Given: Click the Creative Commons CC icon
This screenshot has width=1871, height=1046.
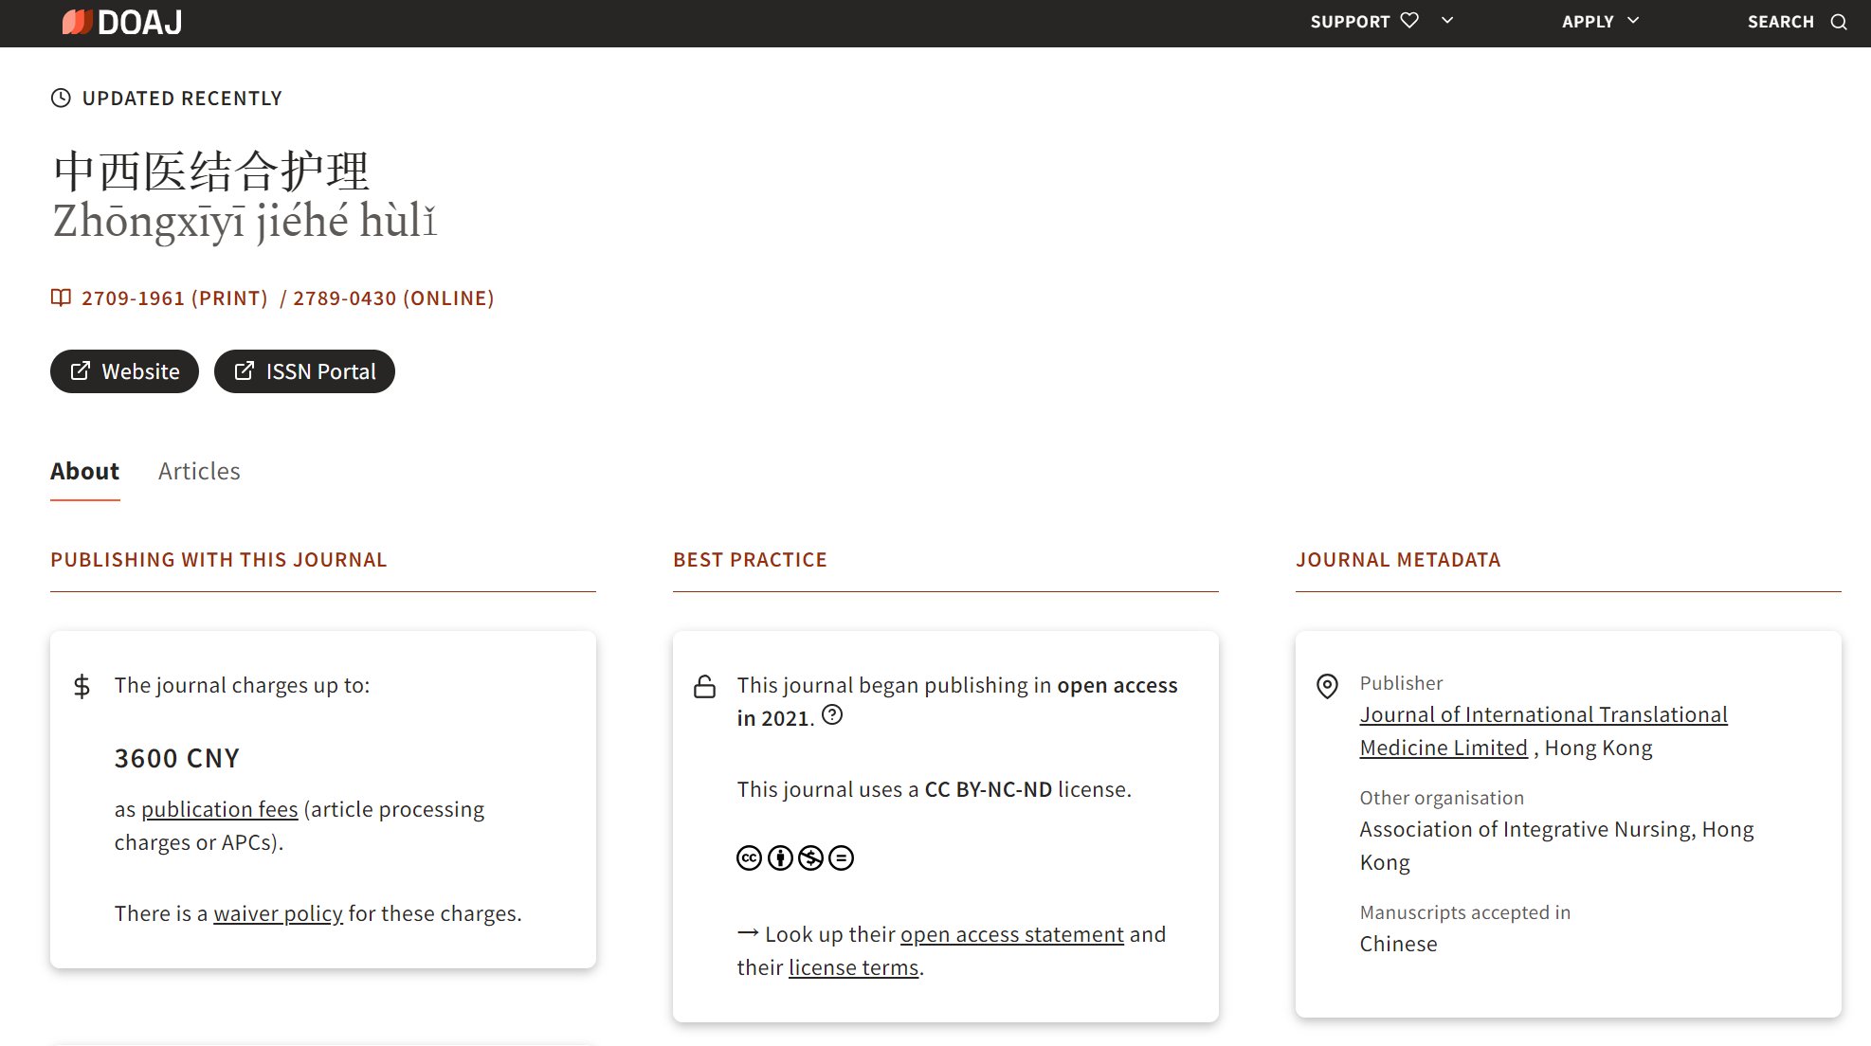Looking at the screenshot, I should 749,858.
